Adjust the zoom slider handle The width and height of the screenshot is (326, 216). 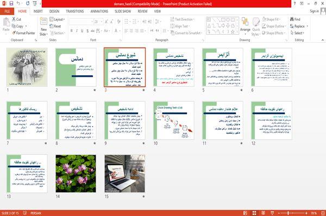[x=288, y=213]
